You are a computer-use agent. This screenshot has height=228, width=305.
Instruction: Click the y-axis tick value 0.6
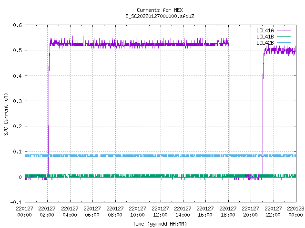tap(17, 25)
